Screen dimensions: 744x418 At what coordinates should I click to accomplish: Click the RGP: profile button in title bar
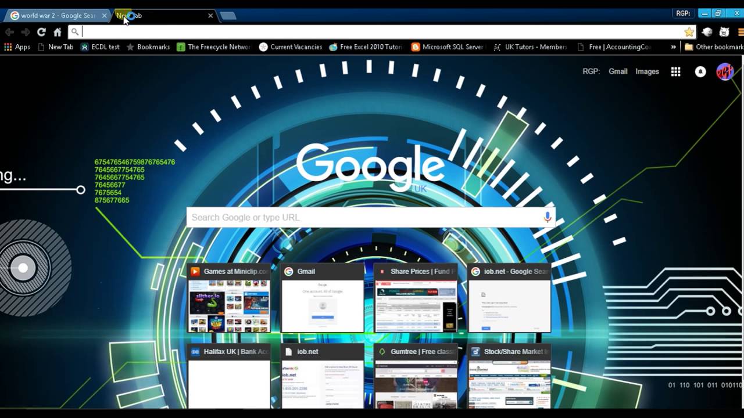point(682,13)
